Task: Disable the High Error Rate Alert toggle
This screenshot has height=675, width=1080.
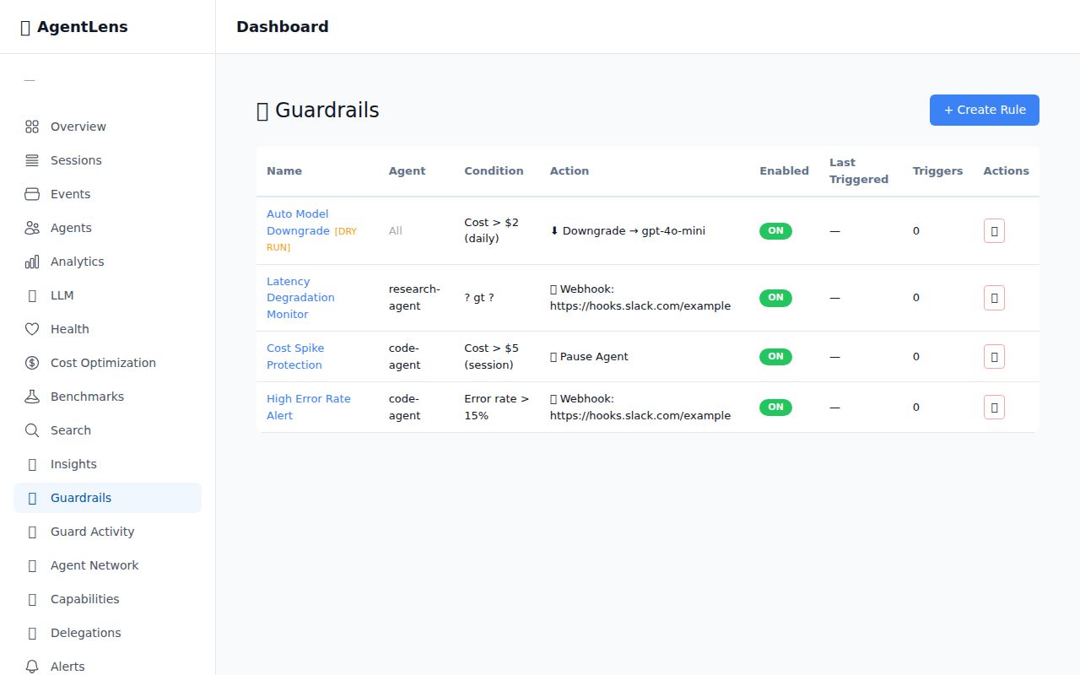Action: [x=775, y=407]
